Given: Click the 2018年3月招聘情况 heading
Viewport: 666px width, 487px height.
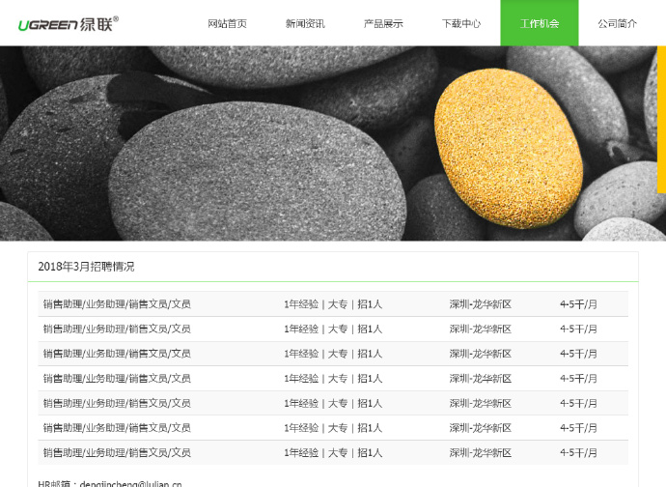Looking at the screenshot, I should click(x=86, y=267).
